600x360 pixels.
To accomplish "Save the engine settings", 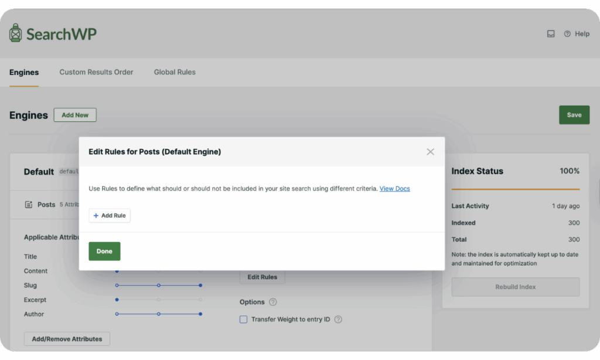I will coord(574,115).
